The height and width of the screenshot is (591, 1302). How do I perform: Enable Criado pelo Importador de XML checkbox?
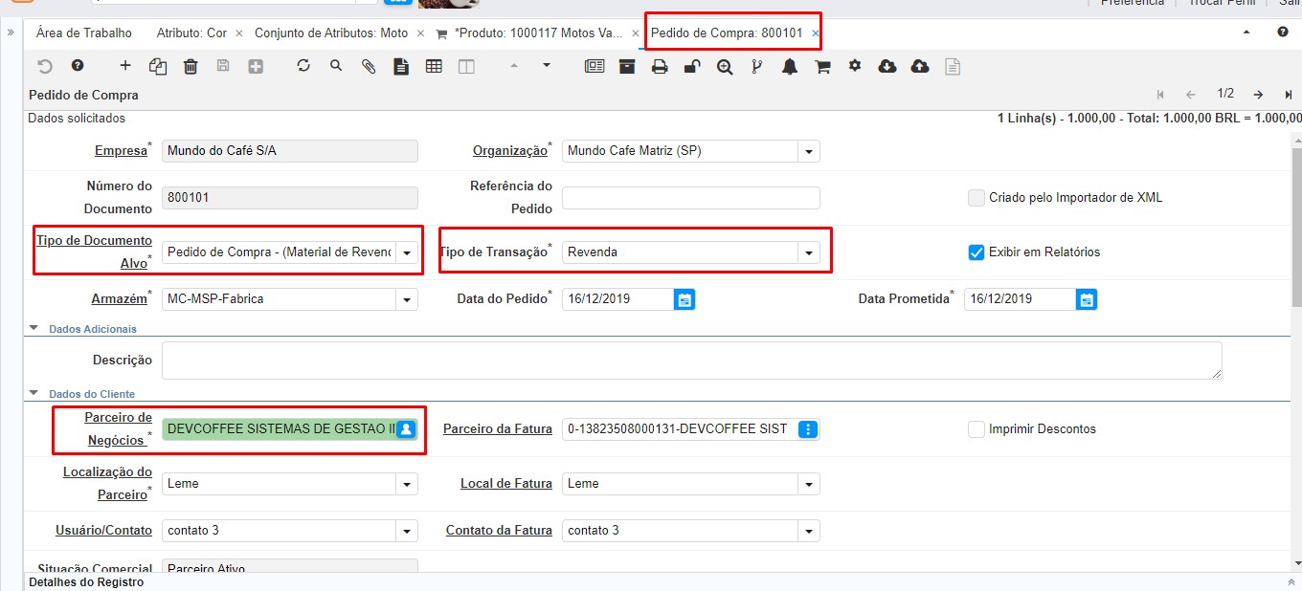pyautogui.click(x=976, y=198)
